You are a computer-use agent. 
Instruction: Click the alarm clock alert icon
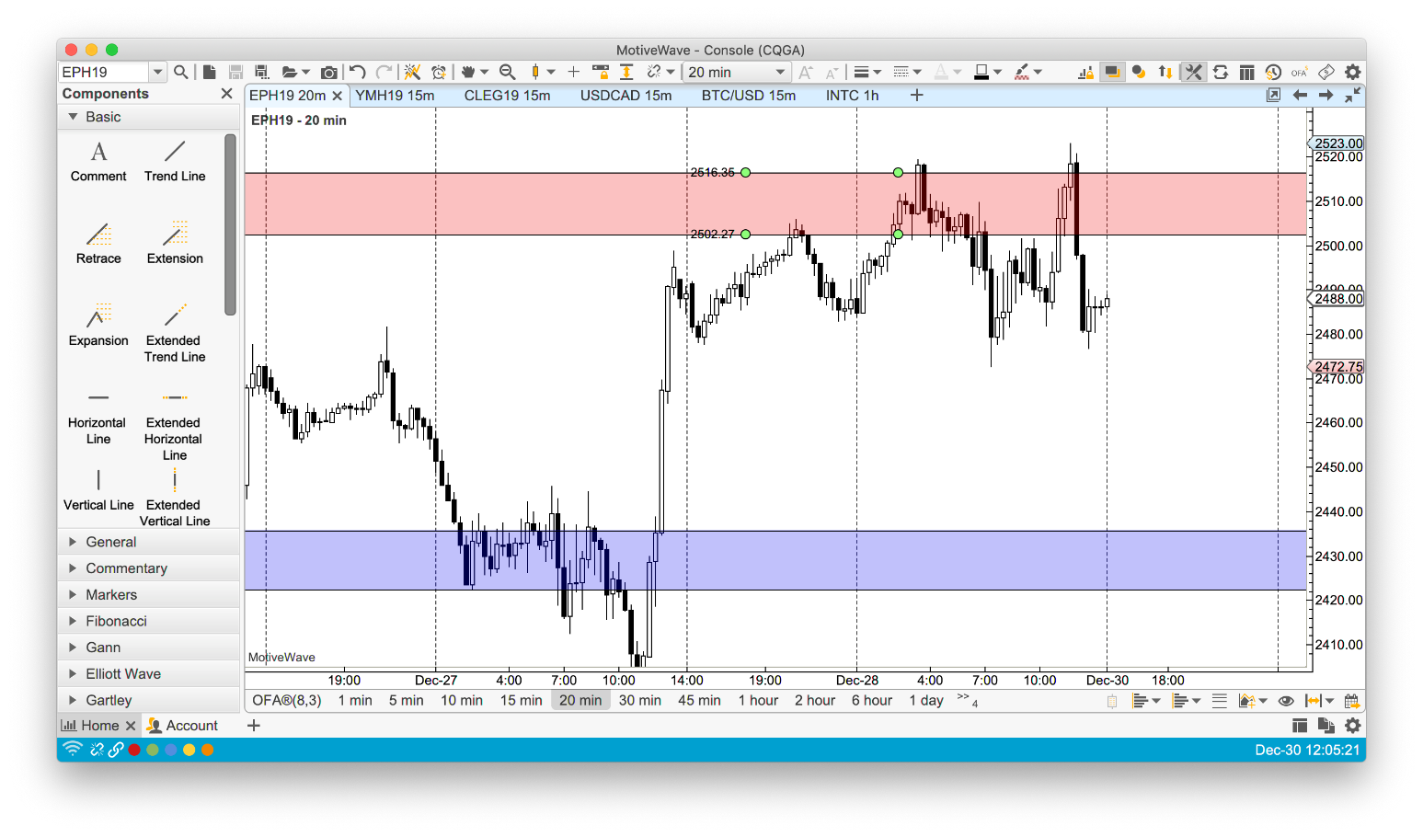click(x=439, y=72)
